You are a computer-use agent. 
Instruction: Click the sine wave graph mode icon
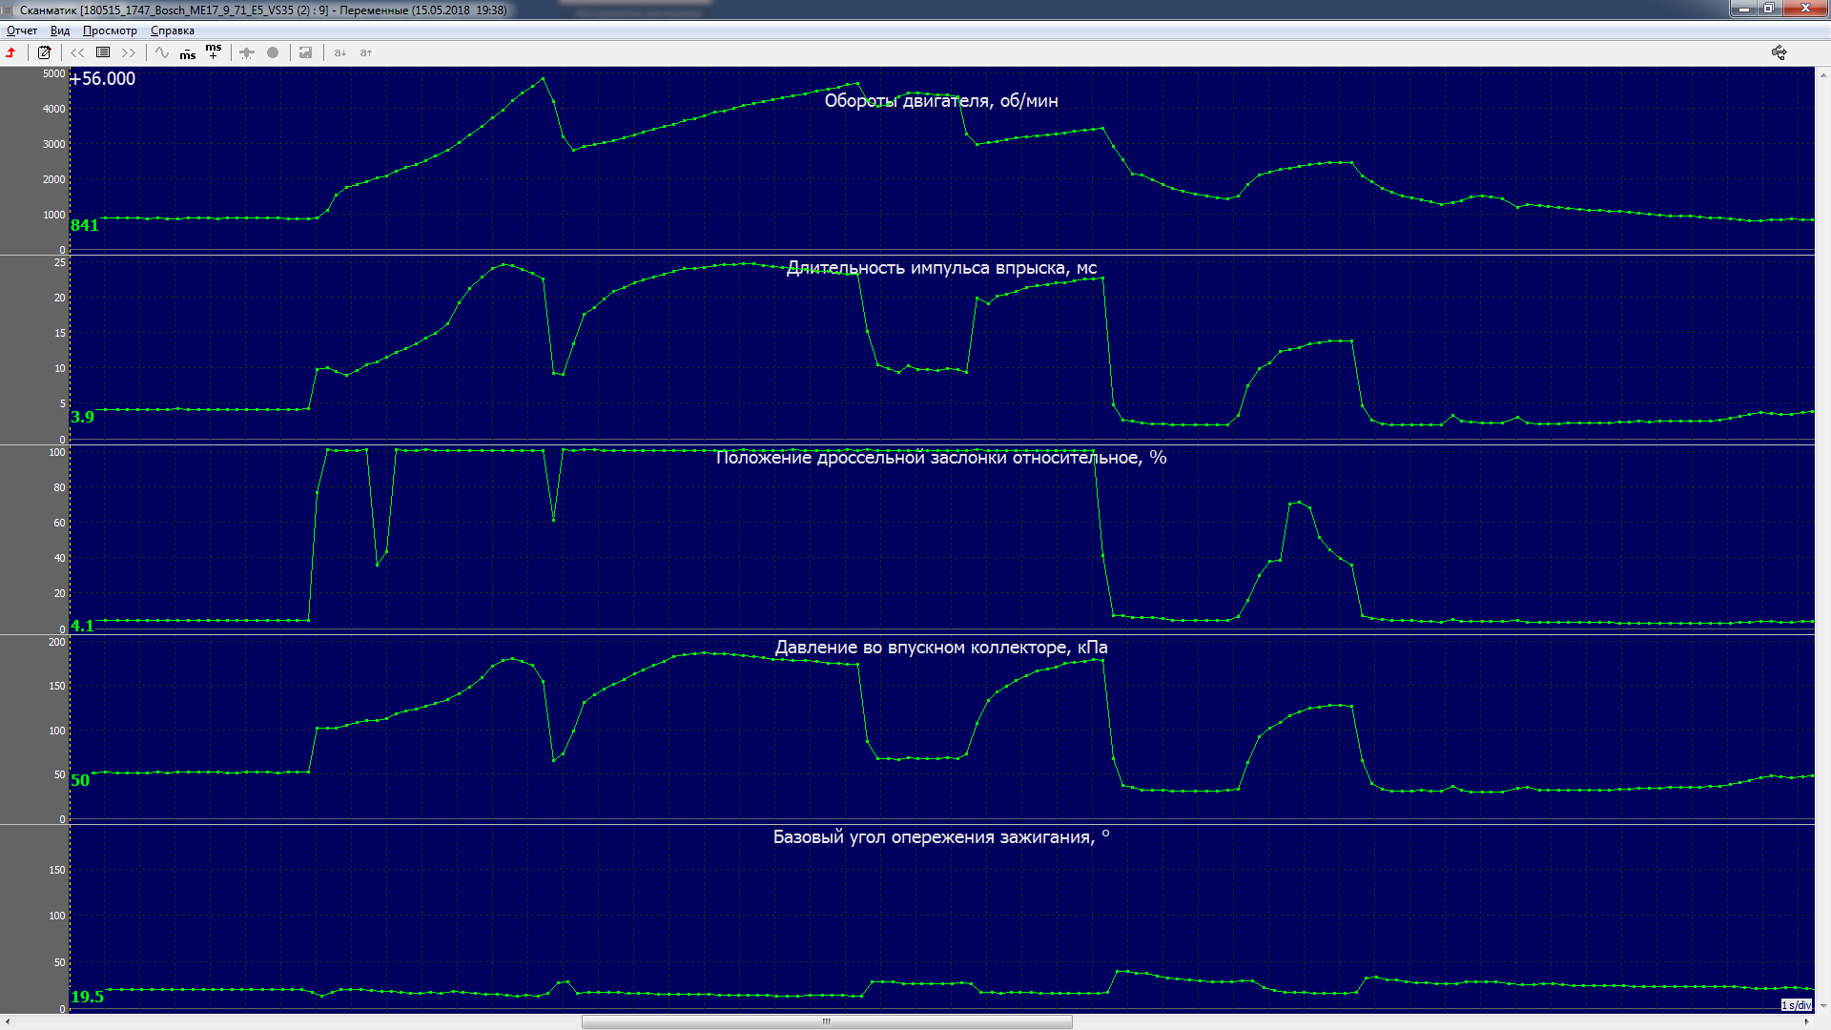[162, 52]
